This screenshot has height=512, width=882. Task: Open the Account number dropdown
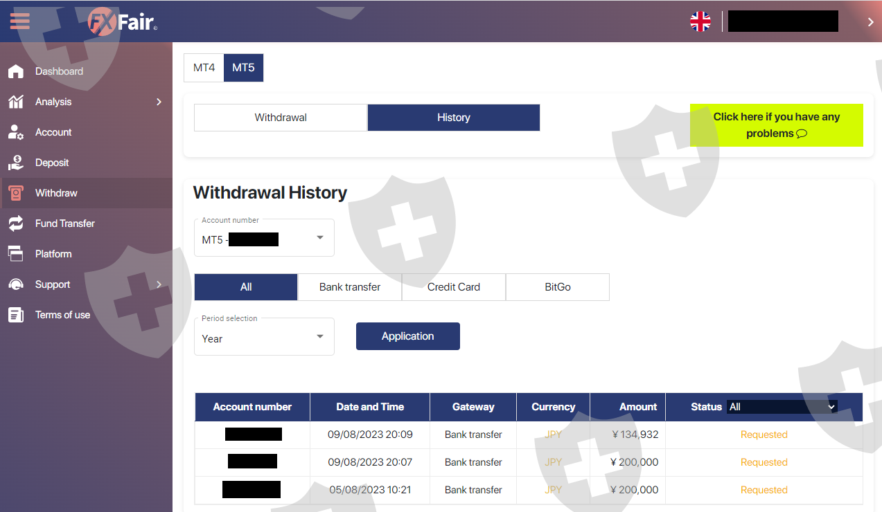(264, 238)
